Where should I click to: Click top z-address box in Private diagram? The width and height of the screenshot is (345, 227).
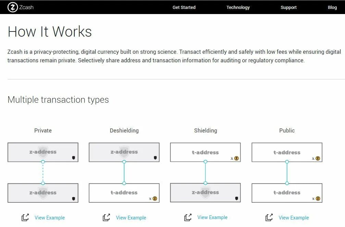[x=43, y=152]
